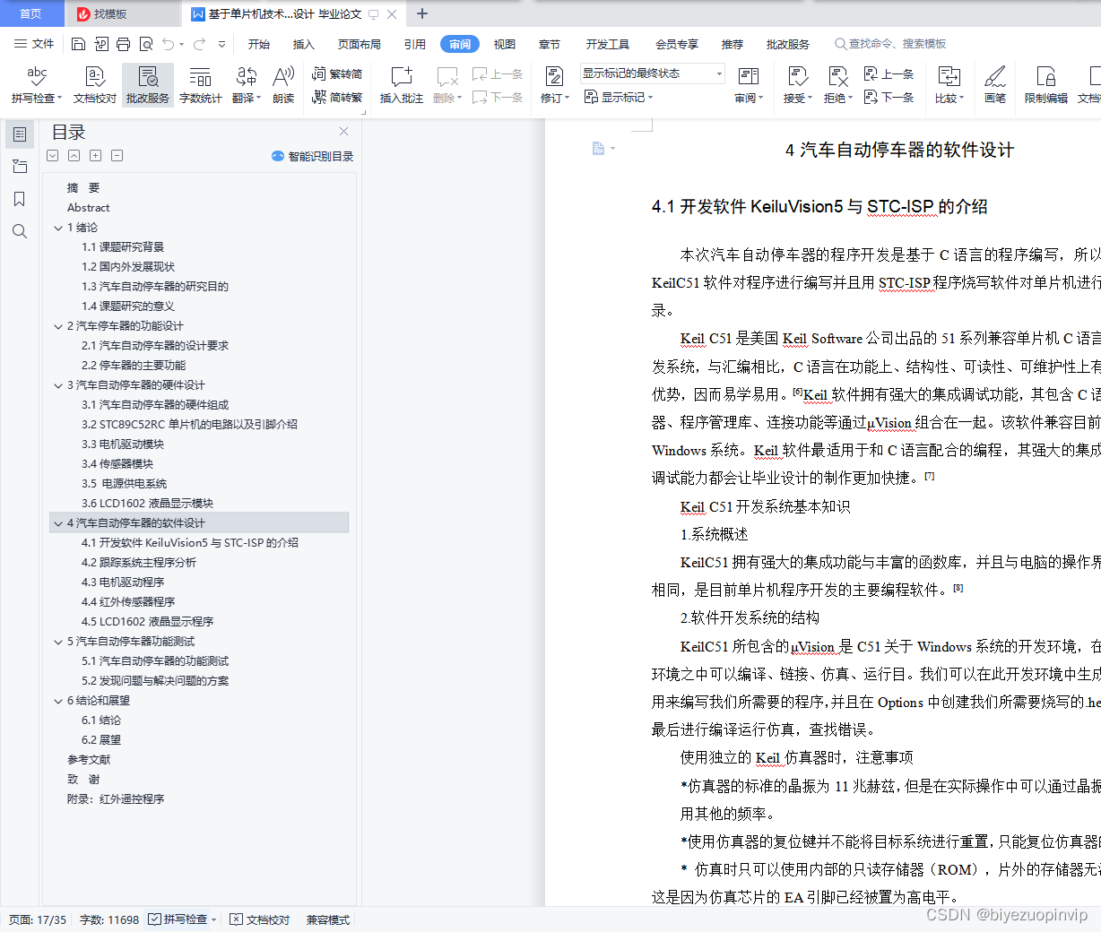
Task: Switch to the 视图 ribbon tab
Action: click(505, 44)
